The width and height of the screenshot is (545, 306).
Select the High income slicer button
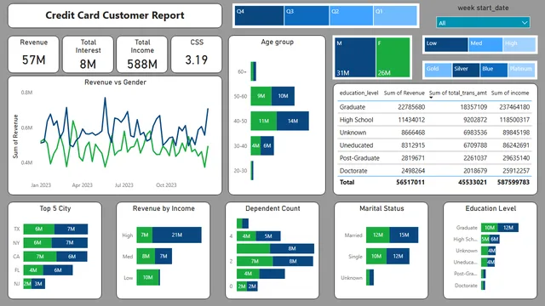click(x=519, y=45)
